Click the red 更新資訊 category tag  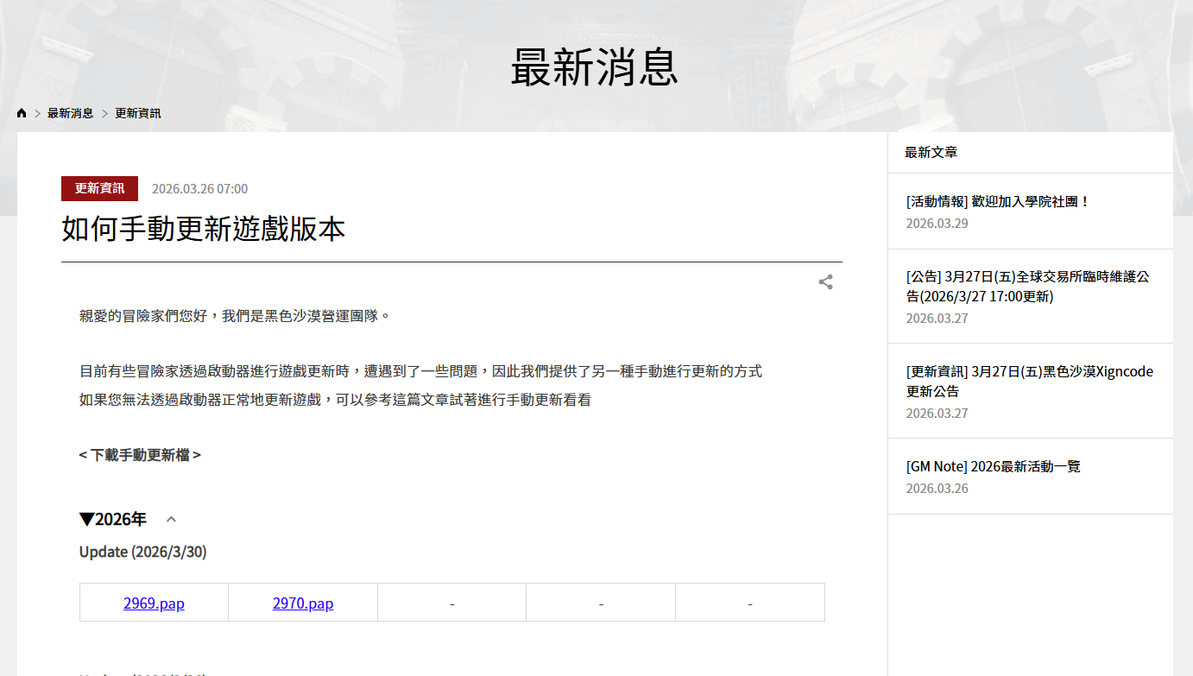click(x=99, y=188)
